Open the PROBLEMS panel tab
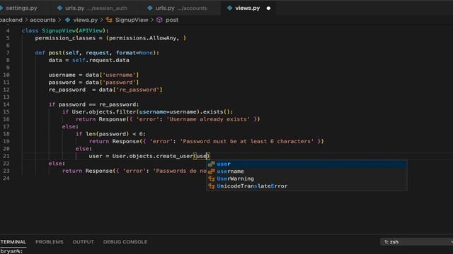The image size is (453, 254). pyautogui.click(x=50, y=241)
